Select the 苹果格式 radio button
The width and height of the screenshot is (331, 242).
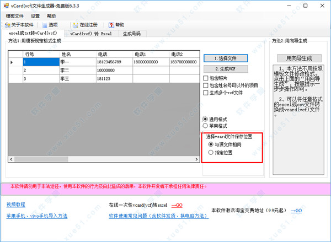pyautogui.click(x=206, y=126)
